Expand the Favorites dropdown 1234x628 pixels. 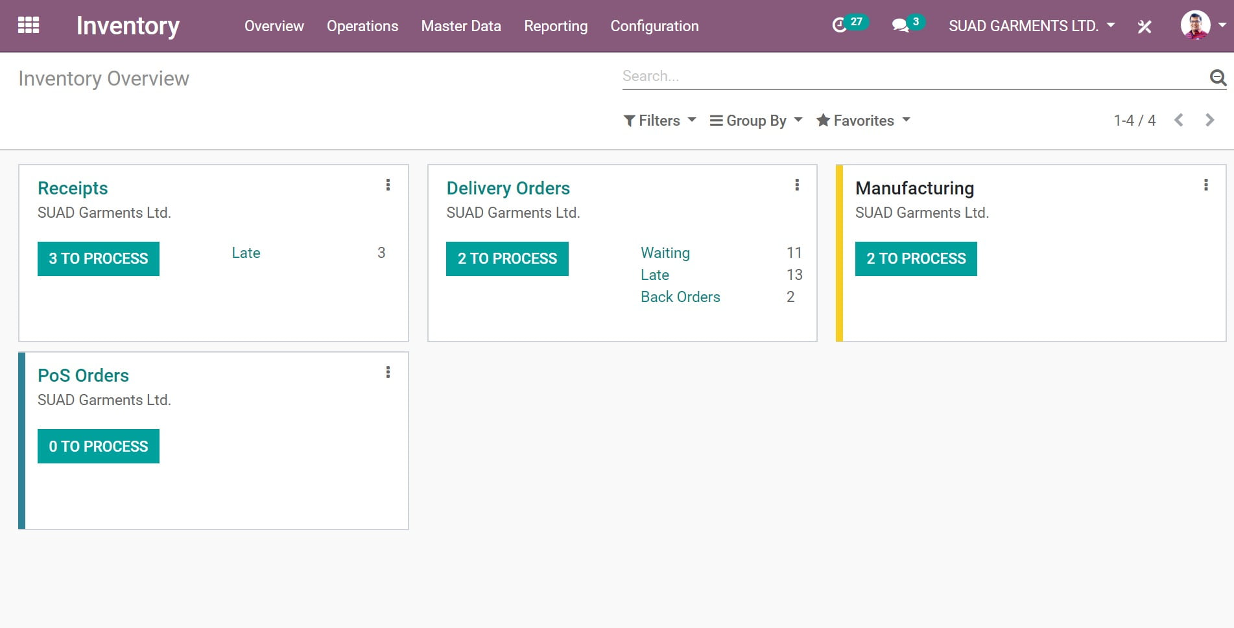click(863, 121)
